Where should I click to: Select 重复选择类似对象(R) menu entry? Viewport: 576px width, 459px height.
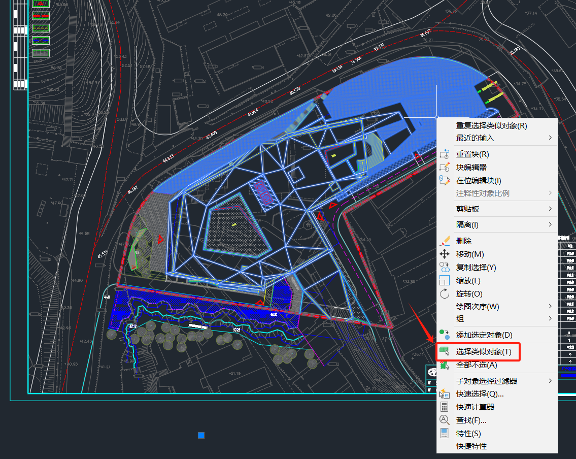click(491, 125)
